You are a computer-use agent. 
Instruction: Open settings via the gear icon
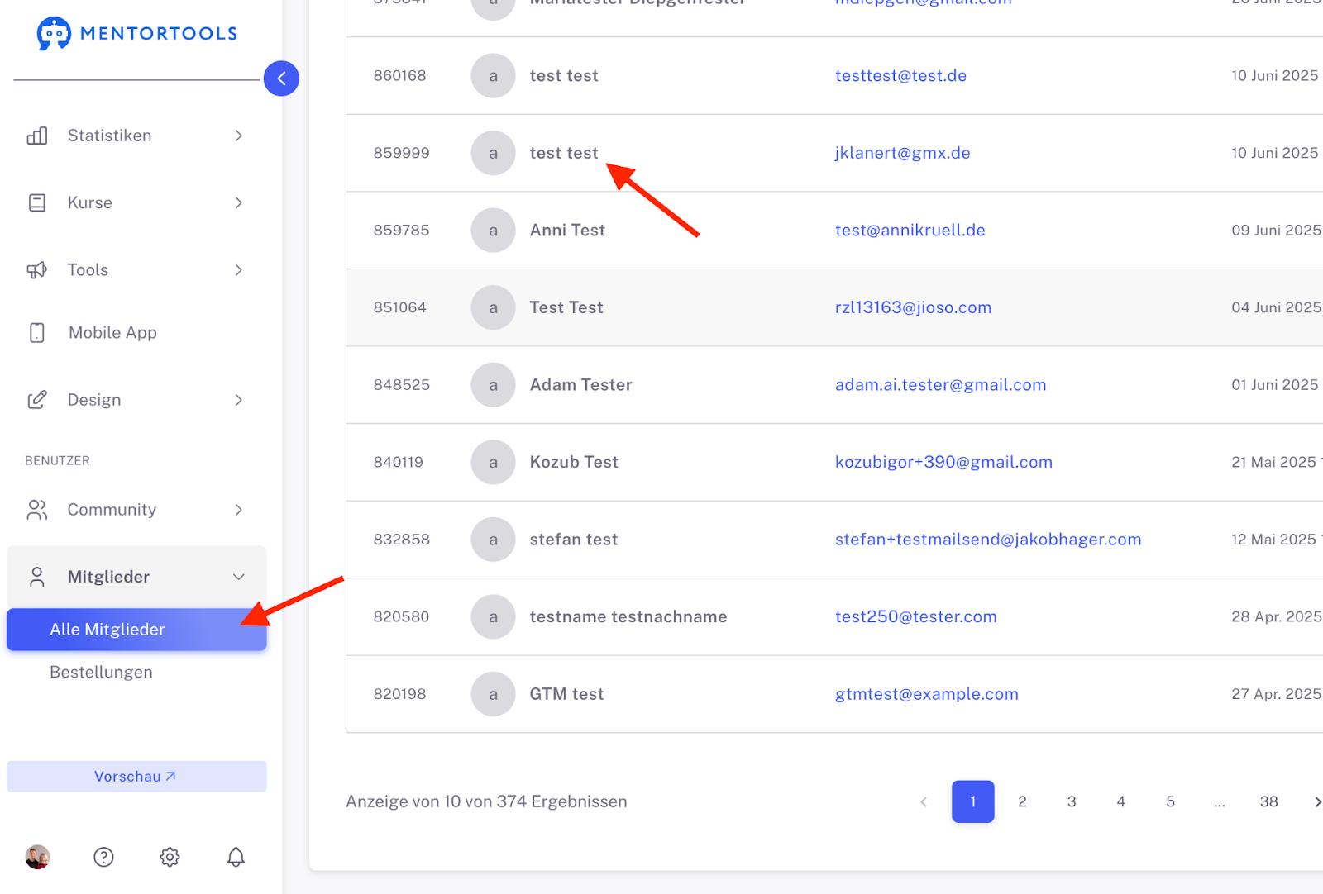pyautogui.click(x=170, y=857)
